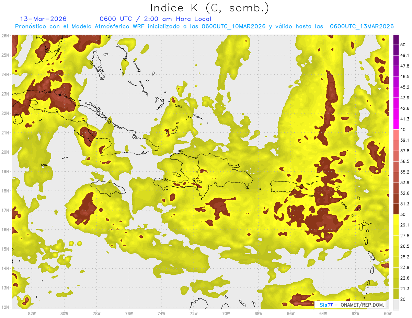
Task: Click the 'Indice K (C, somb.)' title
Action: point(210,8)
